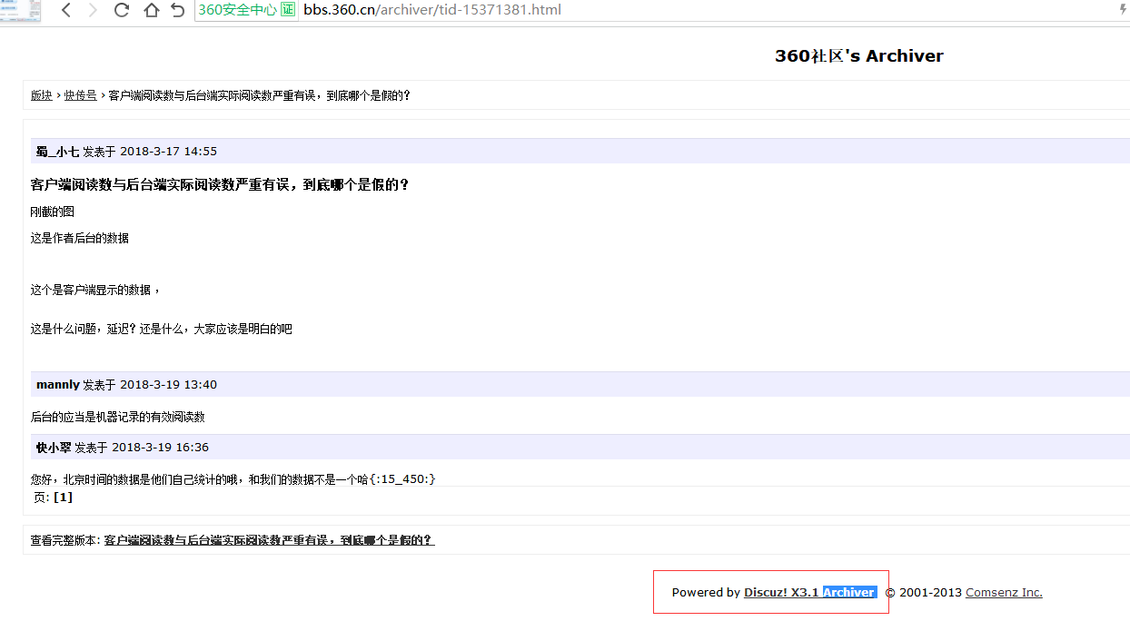The height and width of the screenshot is (621, 1130).
Task: Click the © 2001-2013 copyright text
Action: tap(923, 593)
